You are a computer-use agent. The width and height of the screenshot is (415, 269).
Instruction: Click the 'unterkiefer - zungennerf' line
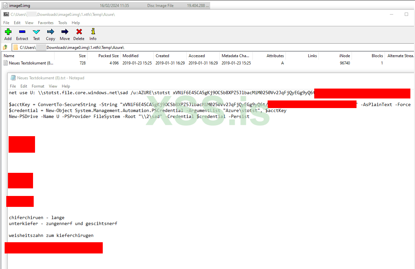tap(63, 223)
